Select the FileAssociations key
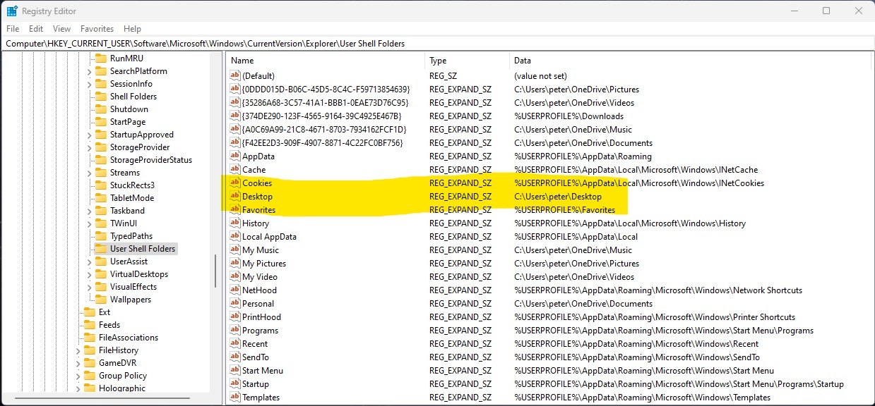 point(129,338)
